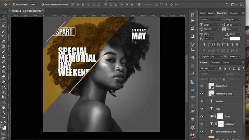The image size is (249, 140).
Task: Switch to the Paths tab
Action: (226, 62)
